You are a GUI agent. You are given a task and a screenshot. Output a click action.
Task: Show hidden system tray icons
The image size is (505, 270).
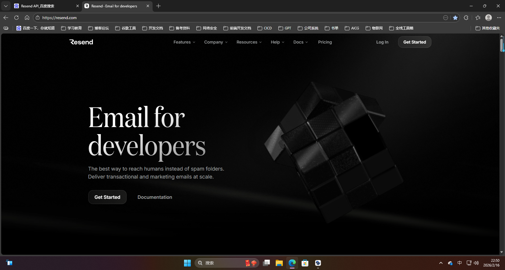click(441, 263)
